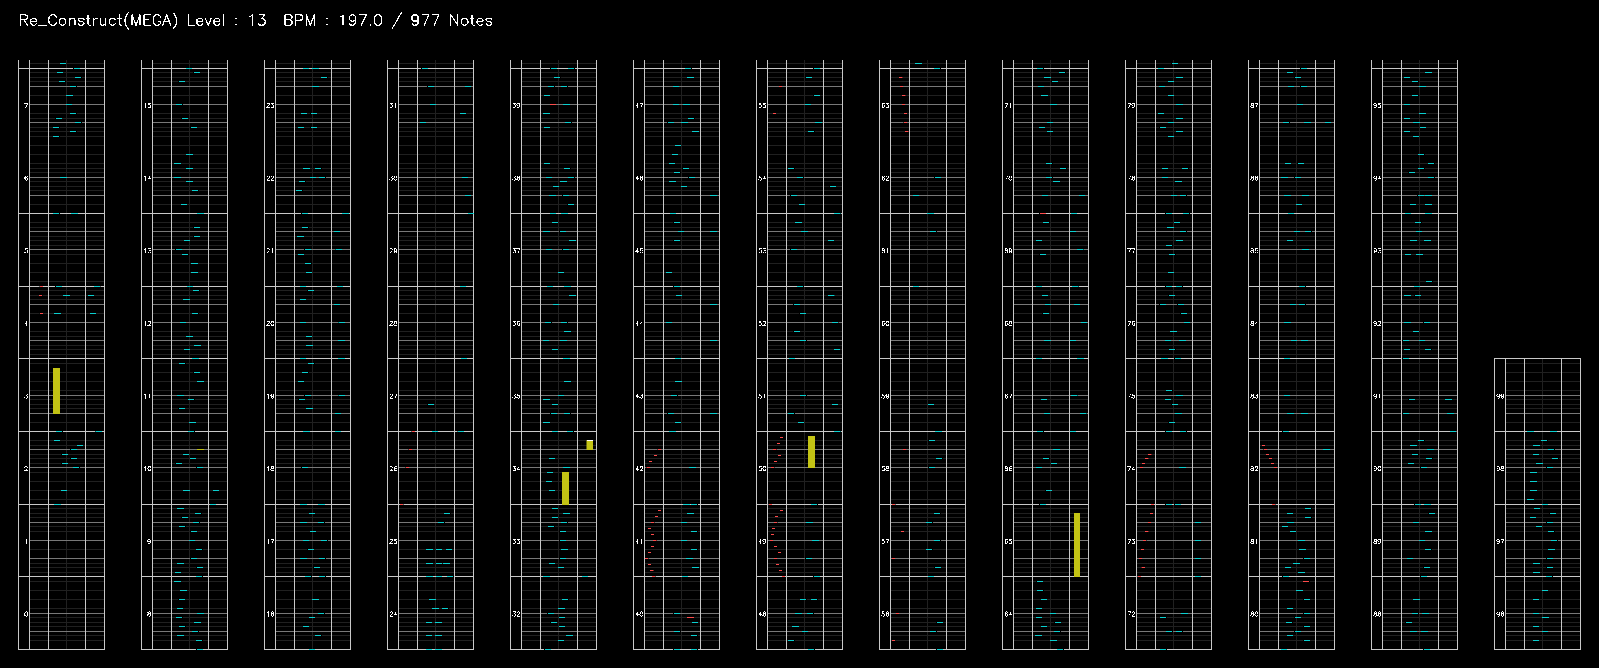Click measure number 80 label
Image resolution: width=1599 pixels, height=668 pixels.
1254,614
